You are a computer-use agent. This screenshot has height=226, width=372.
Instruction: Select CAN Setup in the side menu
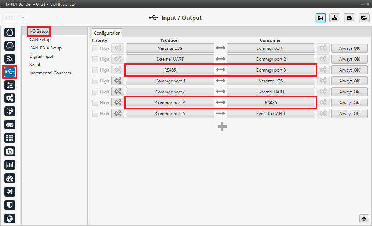click(40, 40)
